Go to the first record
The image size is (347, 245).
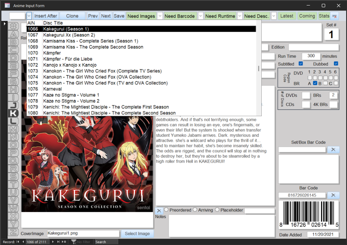coord(18,242)
